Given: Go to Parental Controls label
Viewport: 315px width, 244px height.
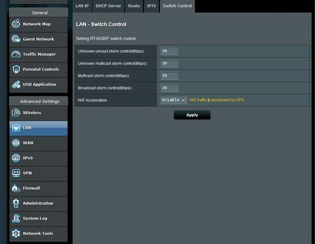Looking at the screenshot, I should (x=41, y=70).
